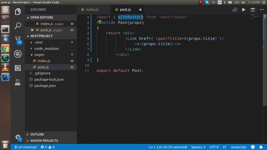Switch branch via url-masting status item
This screenshot has height=150, width=267.
[x=26, y=147]
